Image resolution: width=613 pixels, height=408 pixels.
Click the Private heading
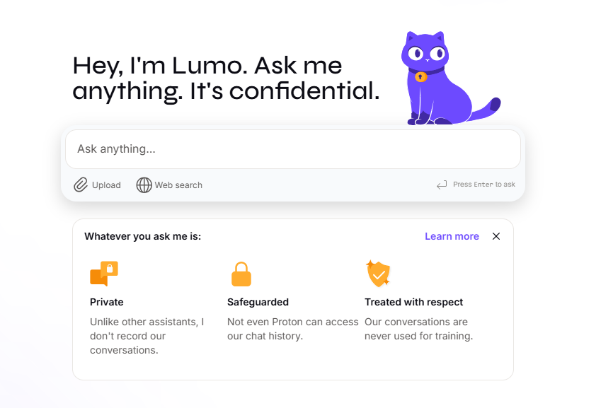pyautogui.click(x=107, y=302)
